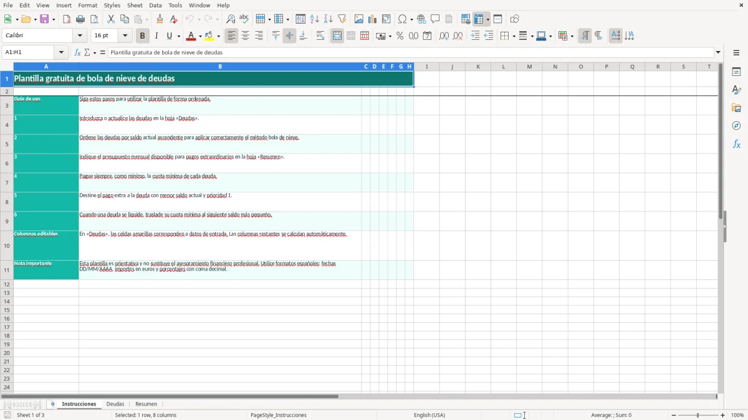Screen dimensions: 748x420
Task: Click the AutoFilter funnel icon
Action: [342, 19]
